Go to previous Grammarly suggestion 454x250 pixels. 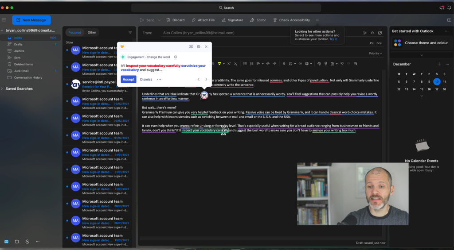coord(199,79)
